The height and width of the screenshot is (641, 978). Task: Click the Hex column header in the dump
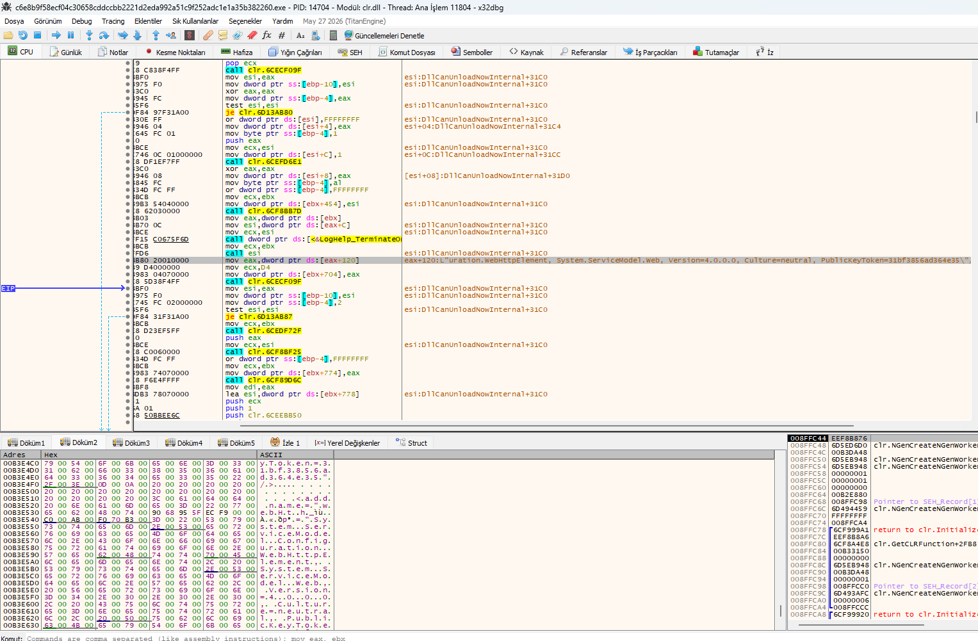click(x=150, y=455)
